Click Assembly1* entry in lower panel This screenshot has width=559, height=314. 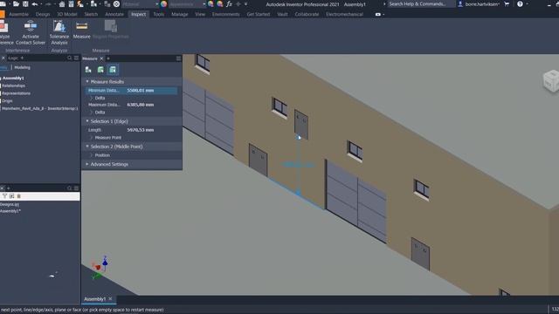10,211
